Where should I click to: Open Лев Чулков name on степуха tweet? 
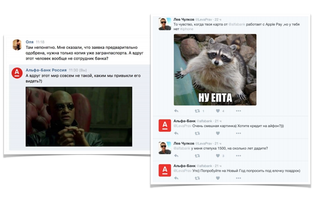pos(184,143)
